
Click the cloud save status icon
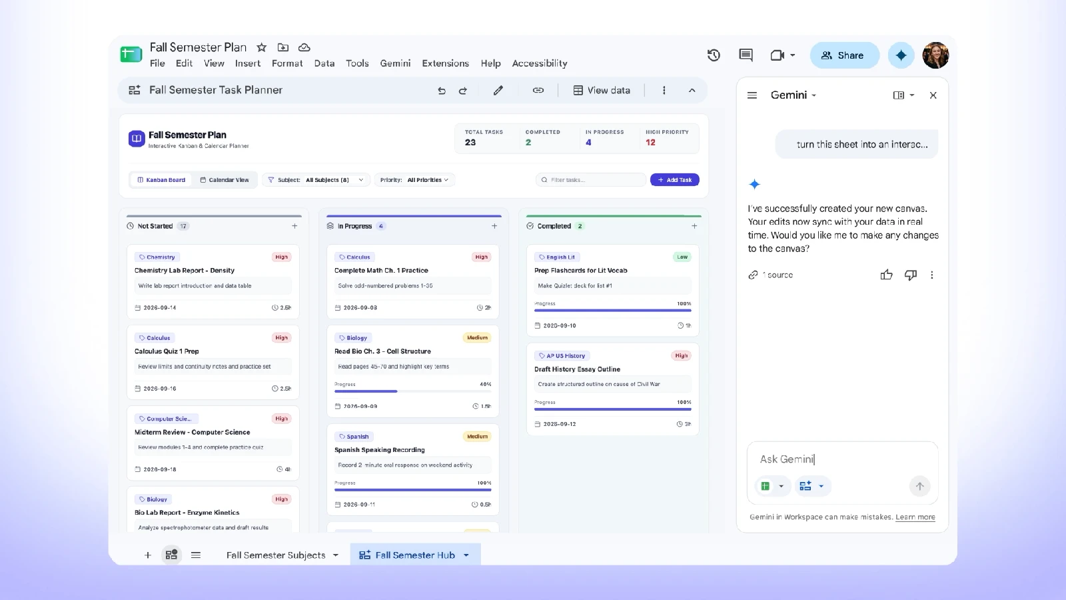point(304,47)
